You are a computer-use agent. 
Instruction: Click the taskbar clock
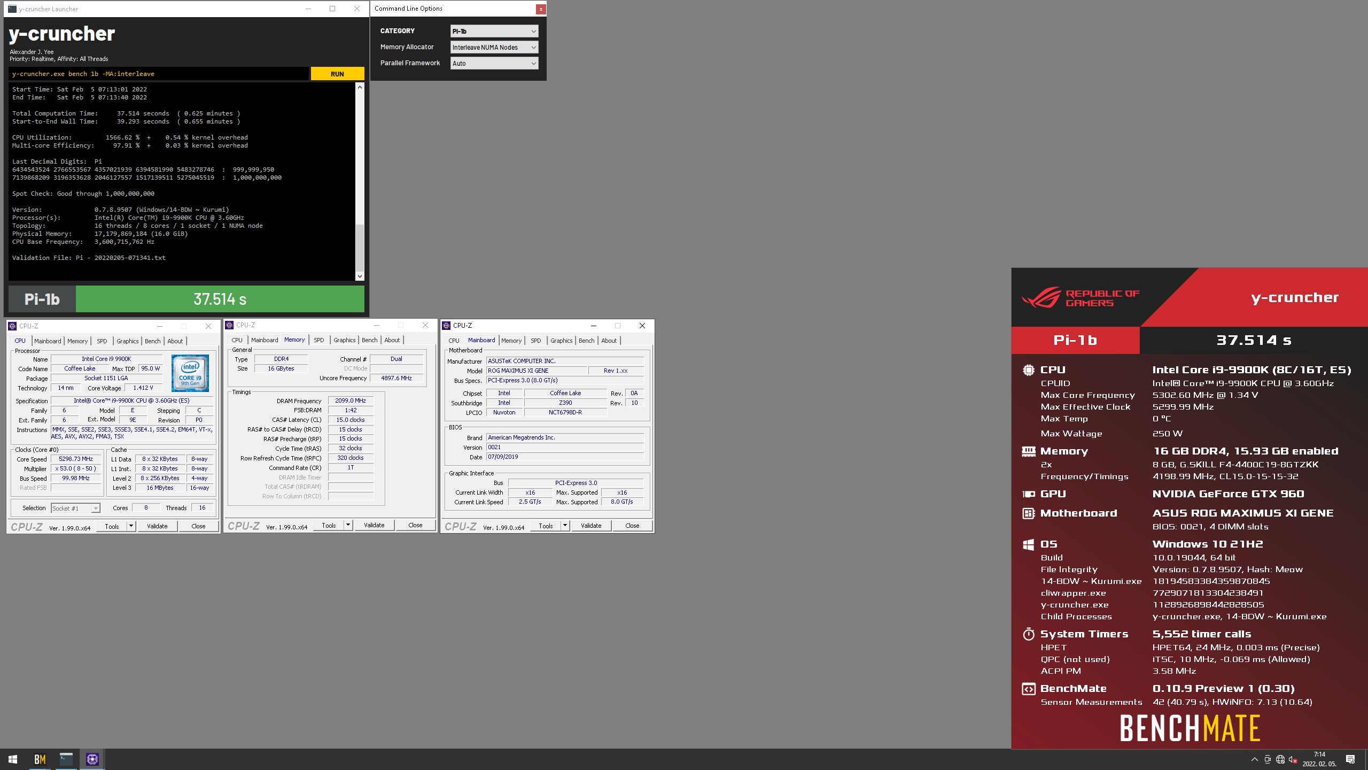(x=1319, y=759)
